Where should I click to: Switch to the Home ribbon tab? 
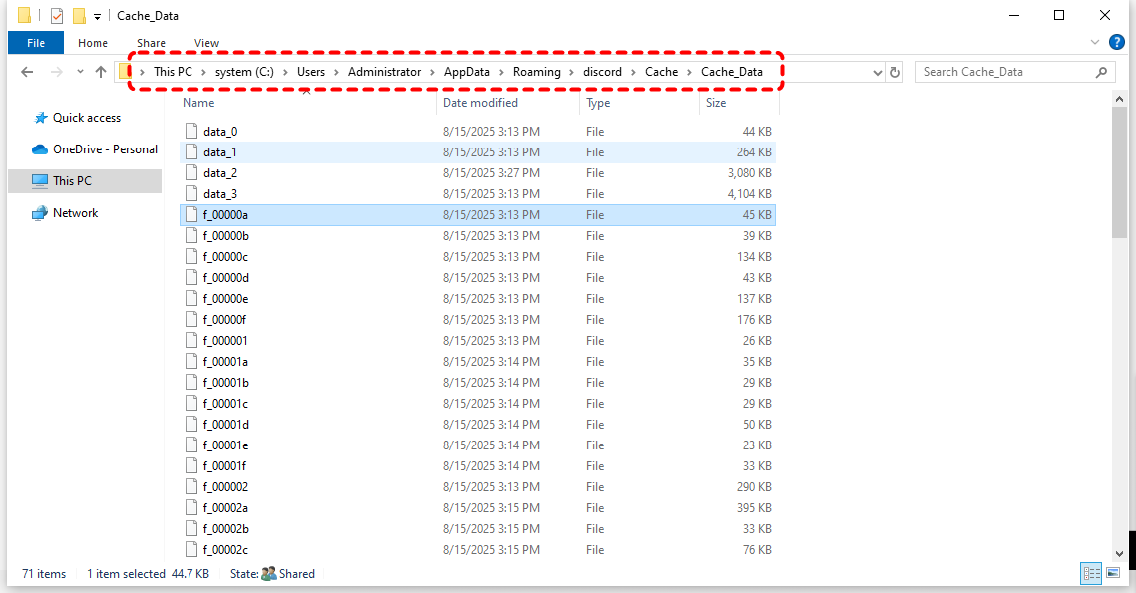(93, 43)
